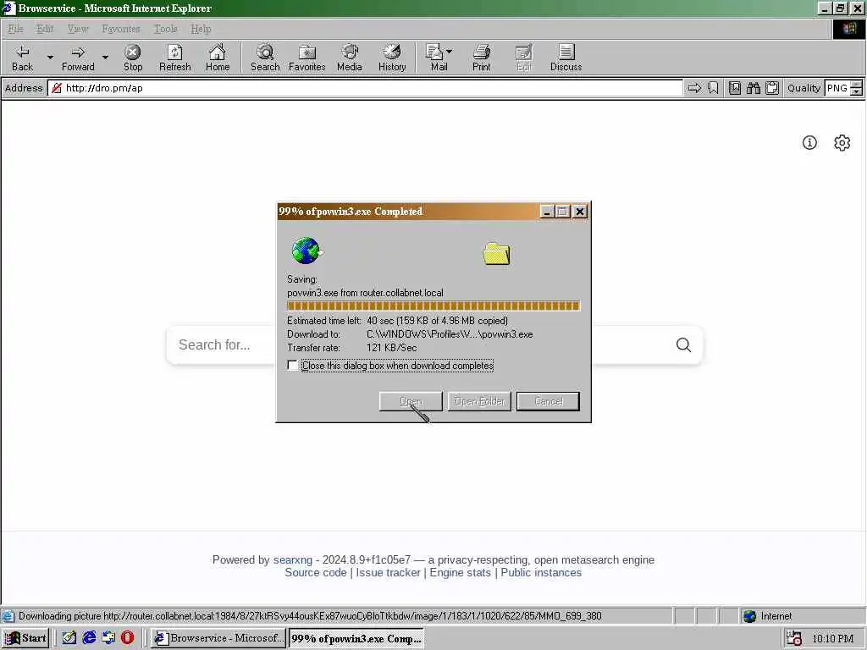Show browsing History from toolbar
Screen dimensions: 867x650
[392, 58]
